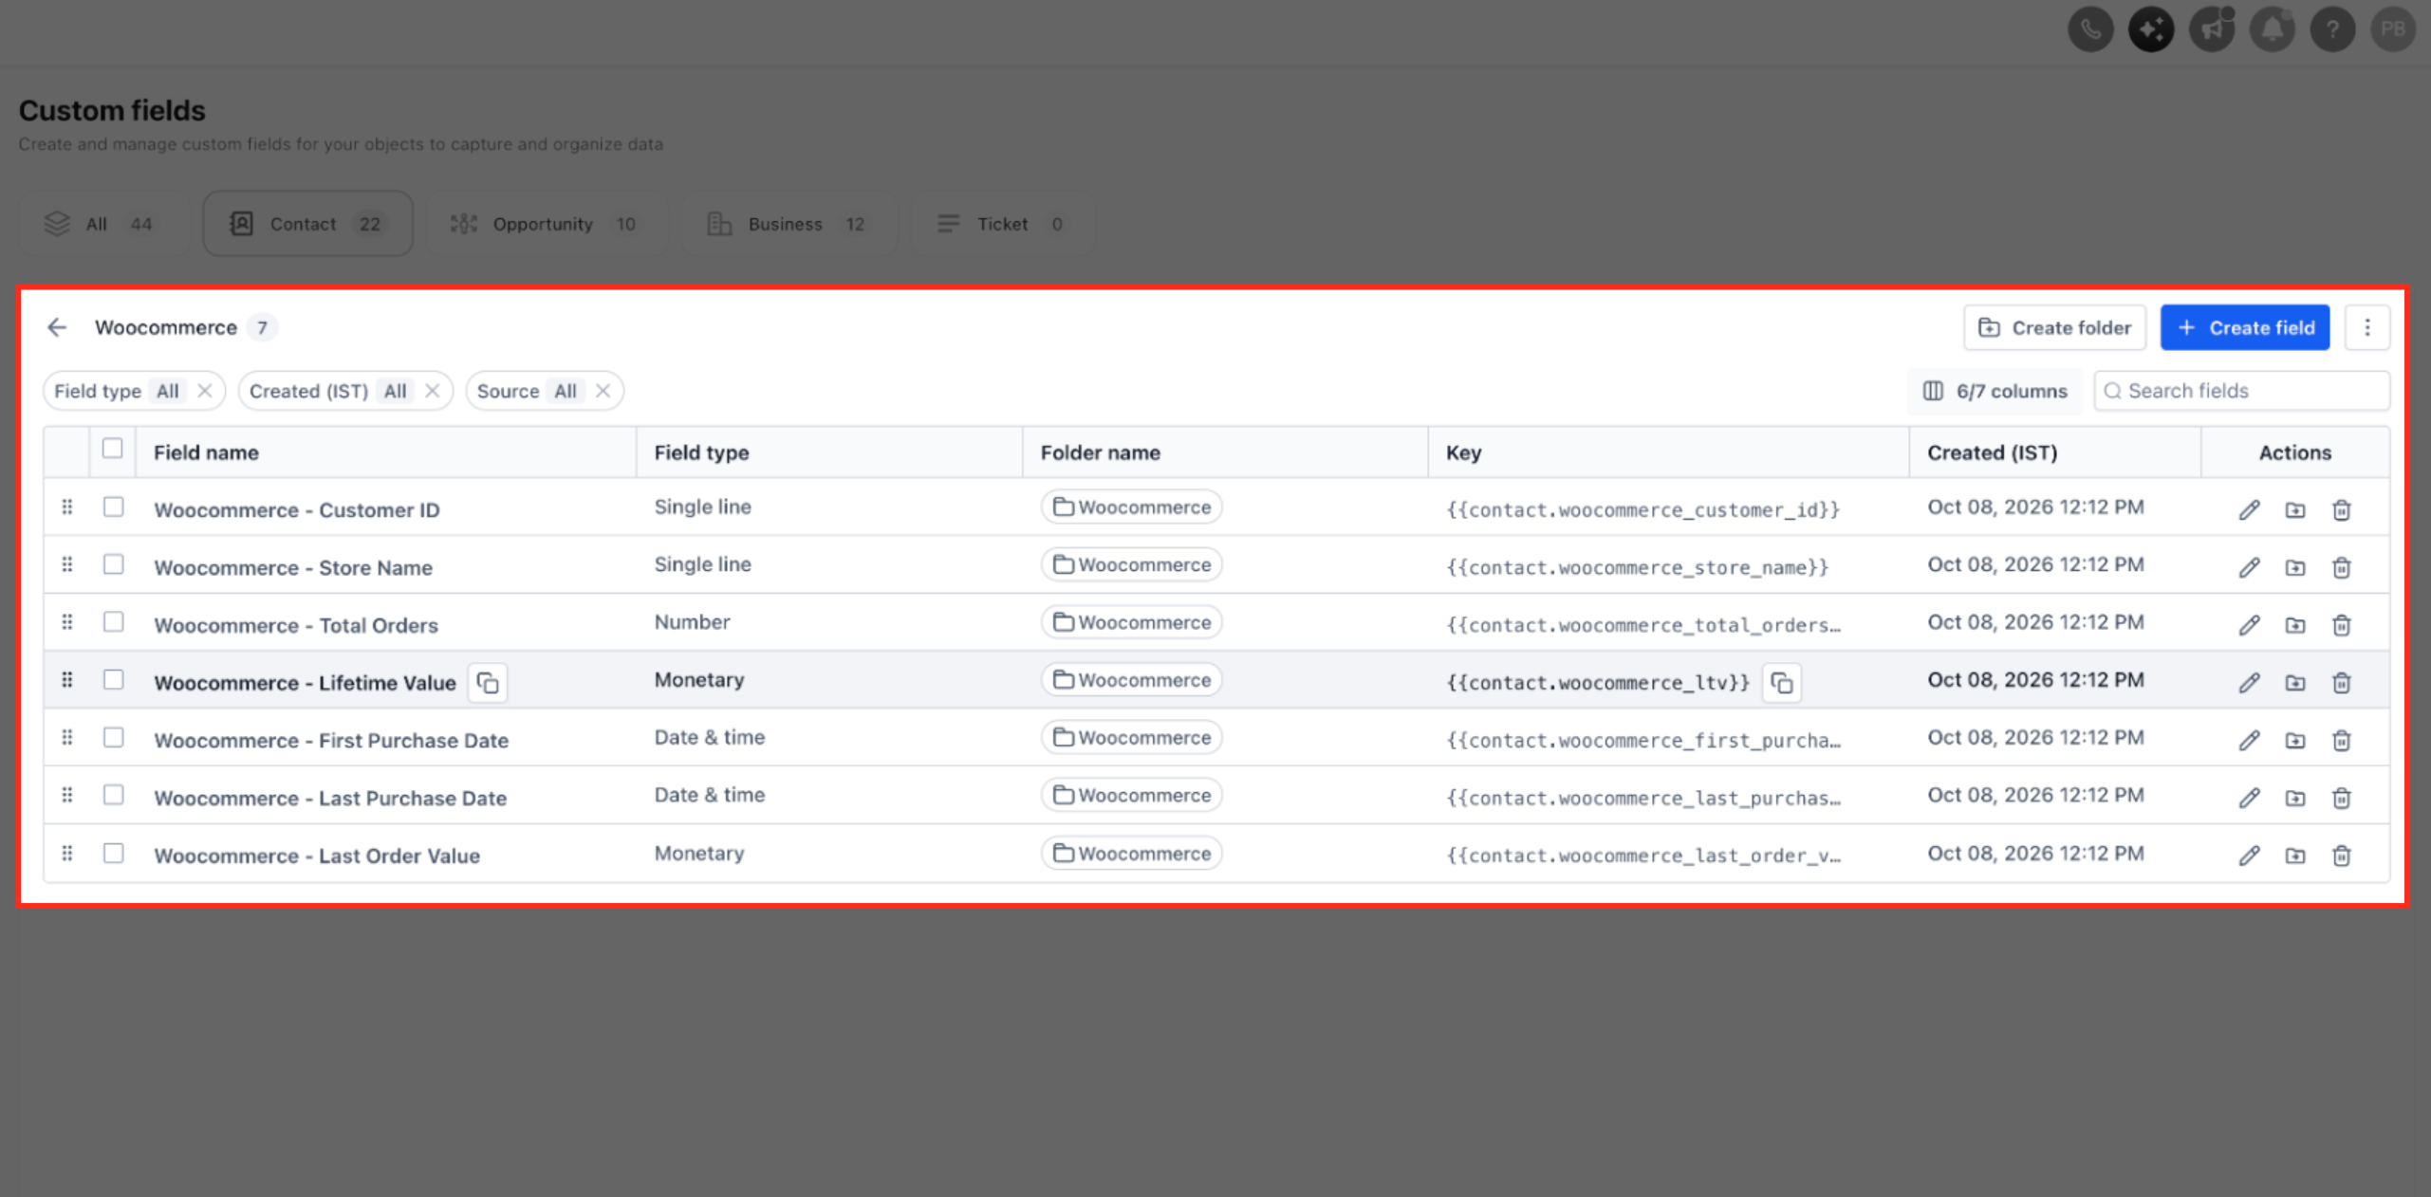The image size is (2431, 1197).
Task: Clear the Field type filter
Action: [x=205, y=391]
